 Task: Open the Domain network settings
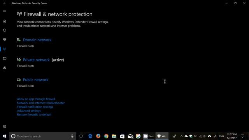37,40
